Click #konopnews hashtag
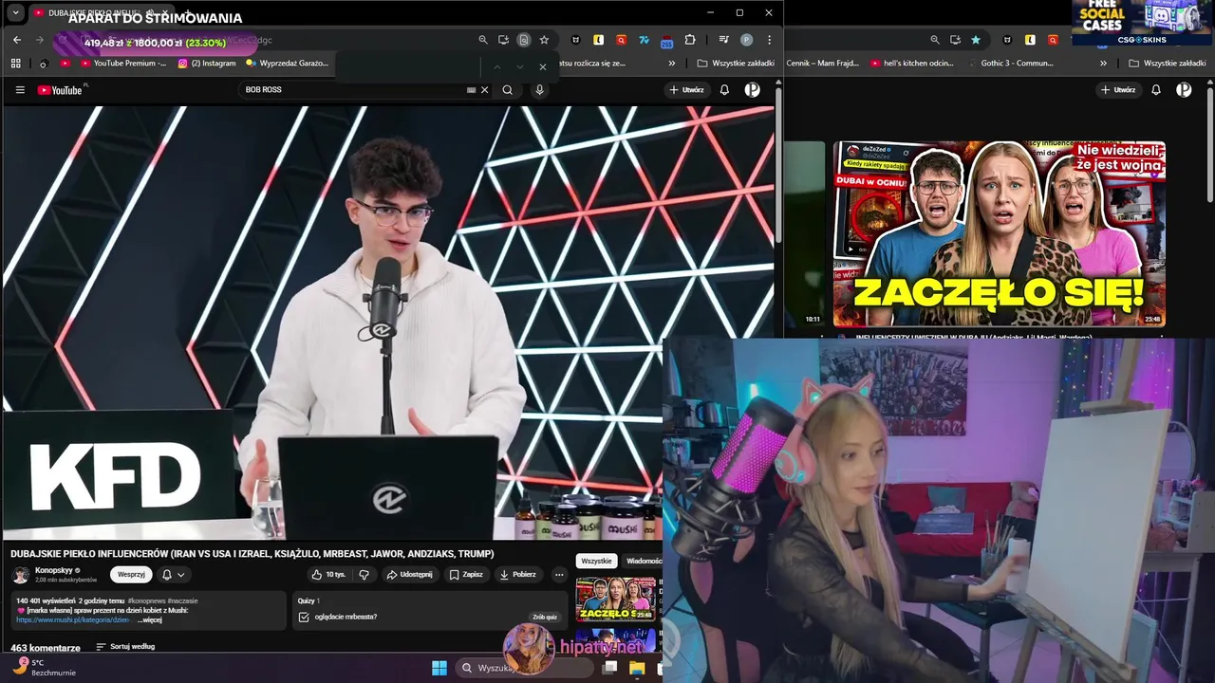This screenshot has width=1215, height=683. coord(146,601)
